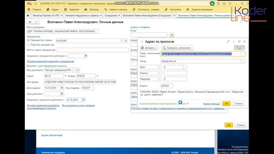This screenshot has height=154, width=274.
Task: Click question mark next to Серия field
Action: pyautogui.click(x=66, y=76)
